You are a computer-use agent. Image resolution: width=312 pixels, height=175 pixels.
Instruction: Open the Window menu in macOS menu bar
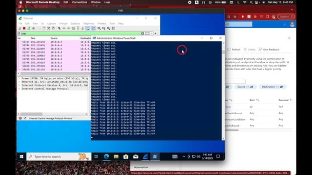[96, 2]
